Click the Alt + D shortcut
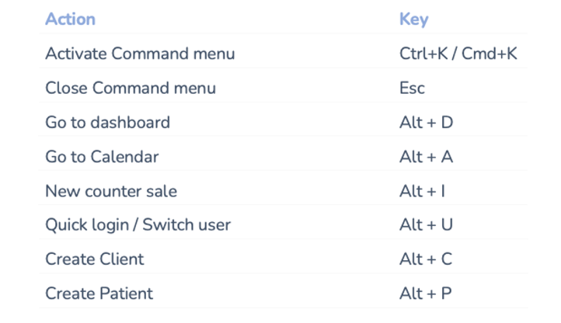 coord(426,123)
